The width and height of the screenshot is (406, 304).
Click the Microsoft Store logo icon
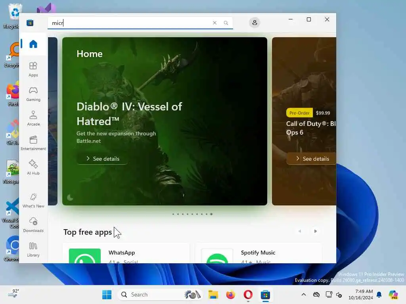30,23
